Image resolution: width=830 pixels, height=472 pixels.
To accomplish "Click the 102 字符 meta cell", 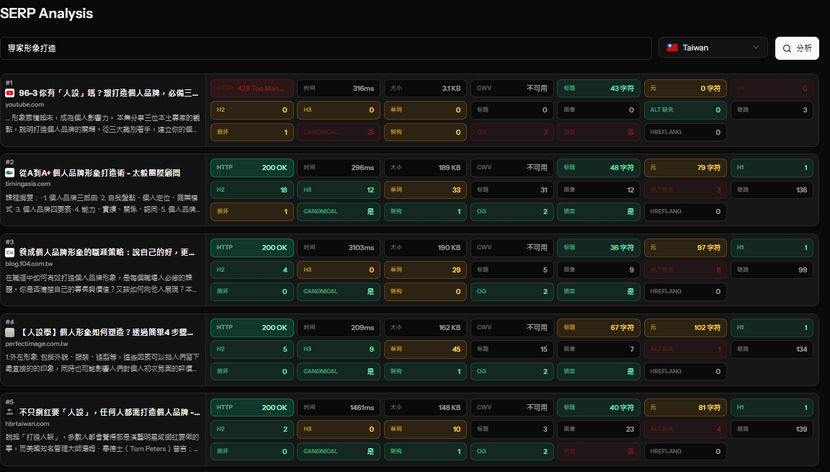I will tap(685, 328).
